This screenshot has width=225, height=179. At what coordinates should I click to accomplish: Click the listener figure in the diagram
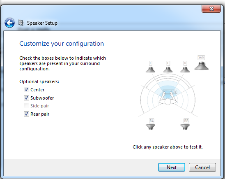click(x=168, y=98)
